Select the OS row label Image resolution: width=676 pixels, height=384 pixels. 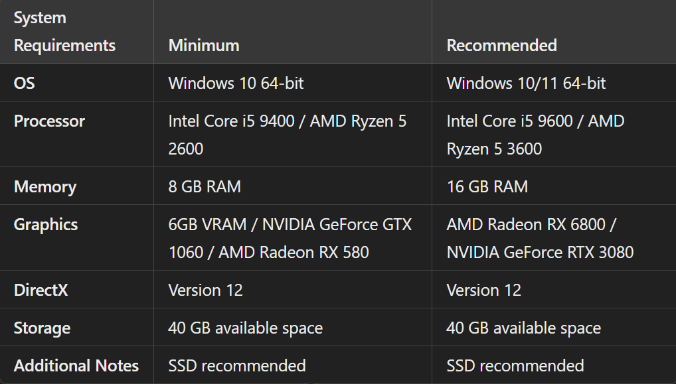[x=25, y=84]
